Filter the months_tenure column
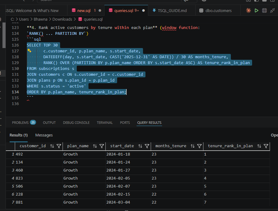Screen dimensions: 278x211 pyautogui.click(x=199, y=146)
